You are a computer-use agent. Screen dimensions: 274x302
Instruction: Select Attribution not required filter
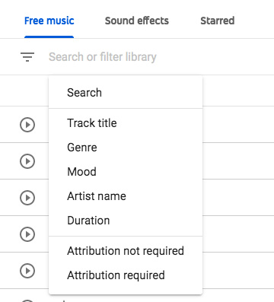click(x=126, y=251)
